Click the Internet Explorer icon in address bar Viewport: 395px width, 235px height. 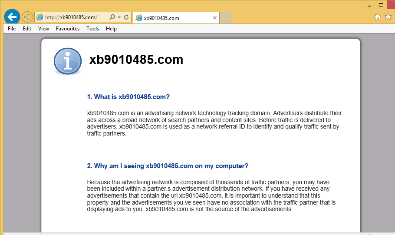40,17
